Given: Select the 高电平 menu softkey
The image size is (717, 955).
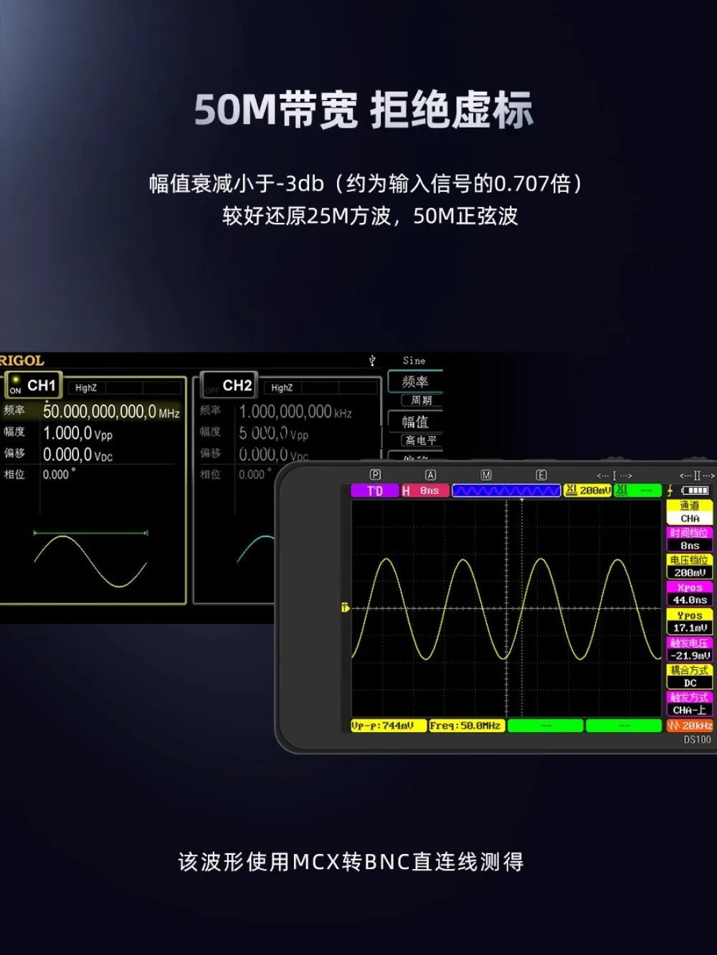Looking at the screenshot, I should coord(422,441).
